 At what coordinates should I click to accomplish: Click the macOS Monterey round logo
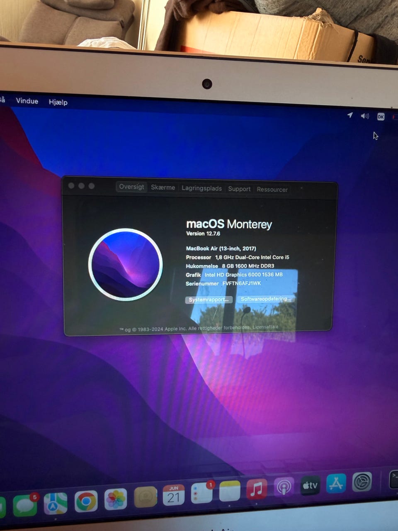coord(125,264)
